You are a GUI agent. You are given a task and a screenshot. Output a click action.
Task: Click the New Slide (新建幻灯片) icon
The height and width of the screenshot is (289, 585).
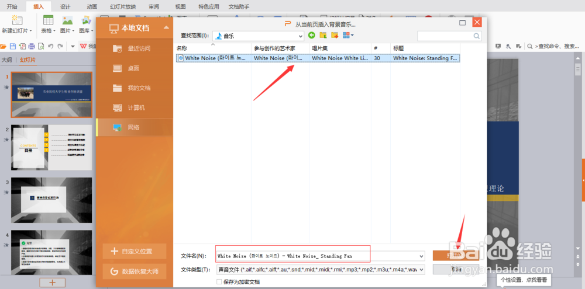[16, 20]
